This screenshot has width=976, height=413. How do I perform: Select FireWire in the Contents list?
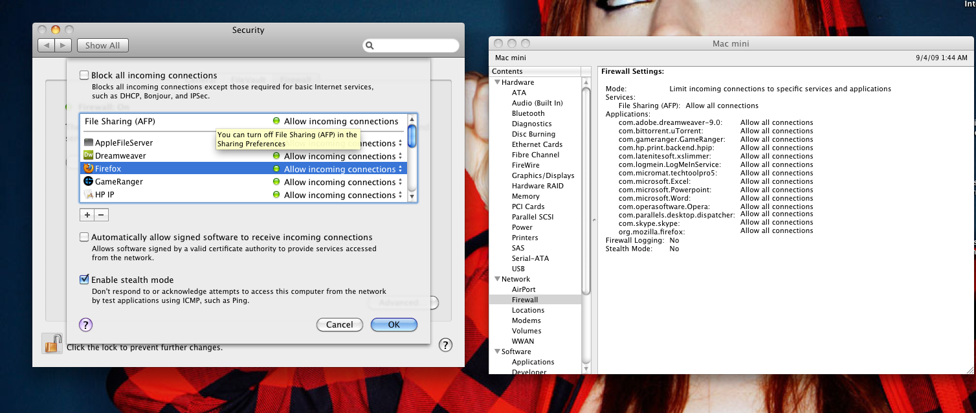[x=526, y=165]
